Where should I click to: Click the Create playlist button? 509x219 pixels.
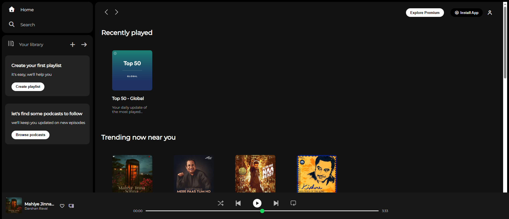pos(28,87)
